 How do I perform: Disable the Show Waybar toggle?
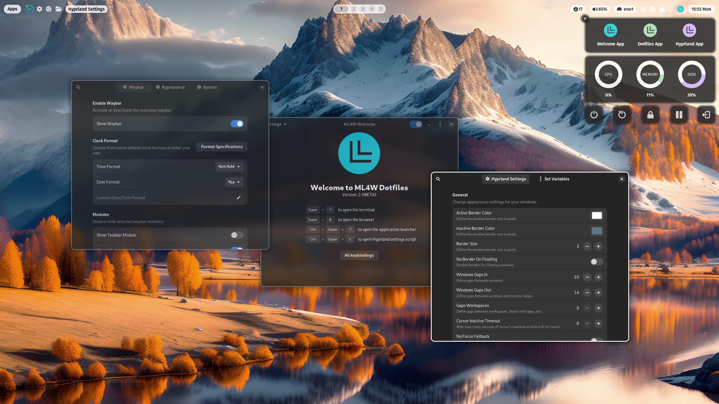[x=237, y=123]
